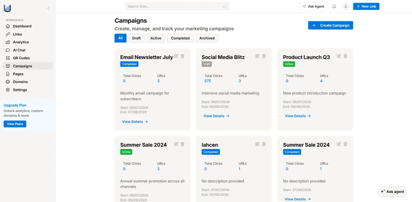Click Product Launch Q3 Active badge
Image resolution: width=412 pixels, height=202 pixels.
[x=289, y=64]
